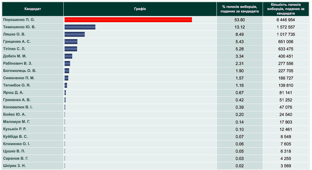Click the Графік column header

[x=140, y=9]
